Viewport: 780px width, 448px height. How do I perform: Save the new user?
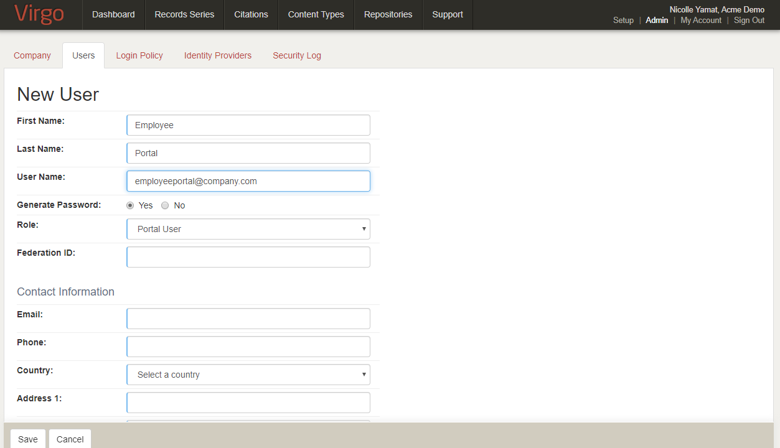point(27,439)
